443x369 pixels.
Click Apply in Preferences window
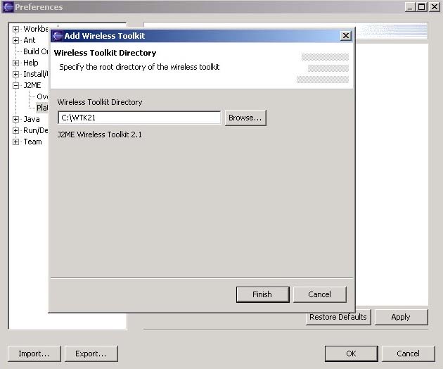click(x=401, y=317)
